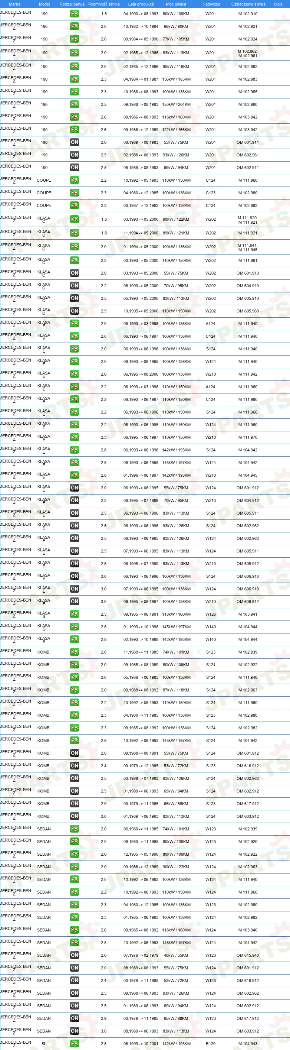Click the PB fuel icon in the M 102.921 row
Screen dimensions: 290x1050
point(74,26)
